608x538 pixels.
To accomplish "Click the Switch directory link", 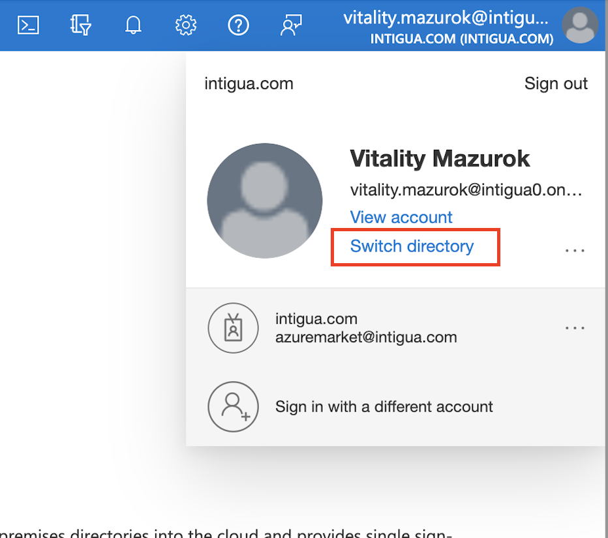I will 412,246.
